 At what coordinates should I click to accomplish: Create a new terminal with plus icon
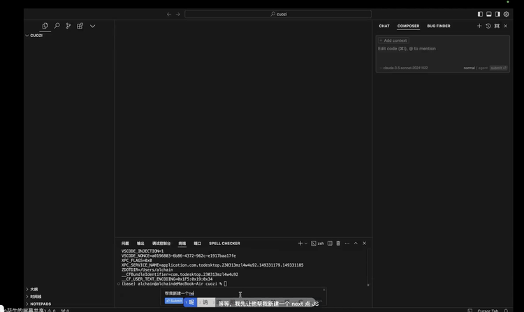[300, 244]
